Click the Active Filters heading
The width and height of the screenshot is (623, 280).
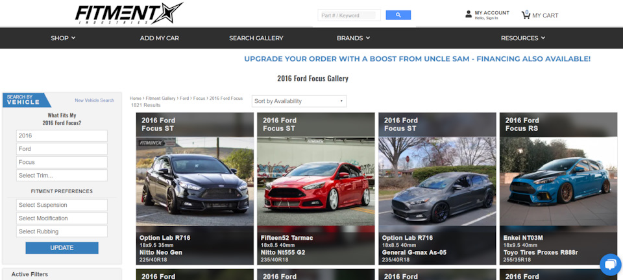coord(30,274)
